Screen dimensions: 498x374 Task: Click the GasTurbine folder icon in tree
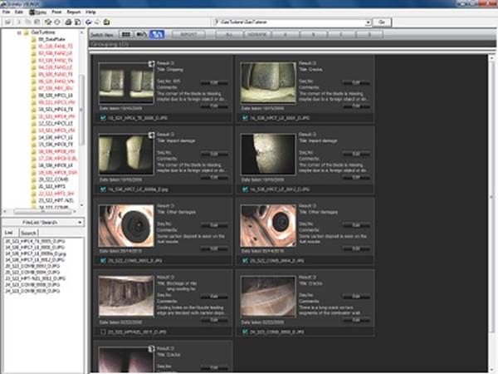tap(27, 32)
